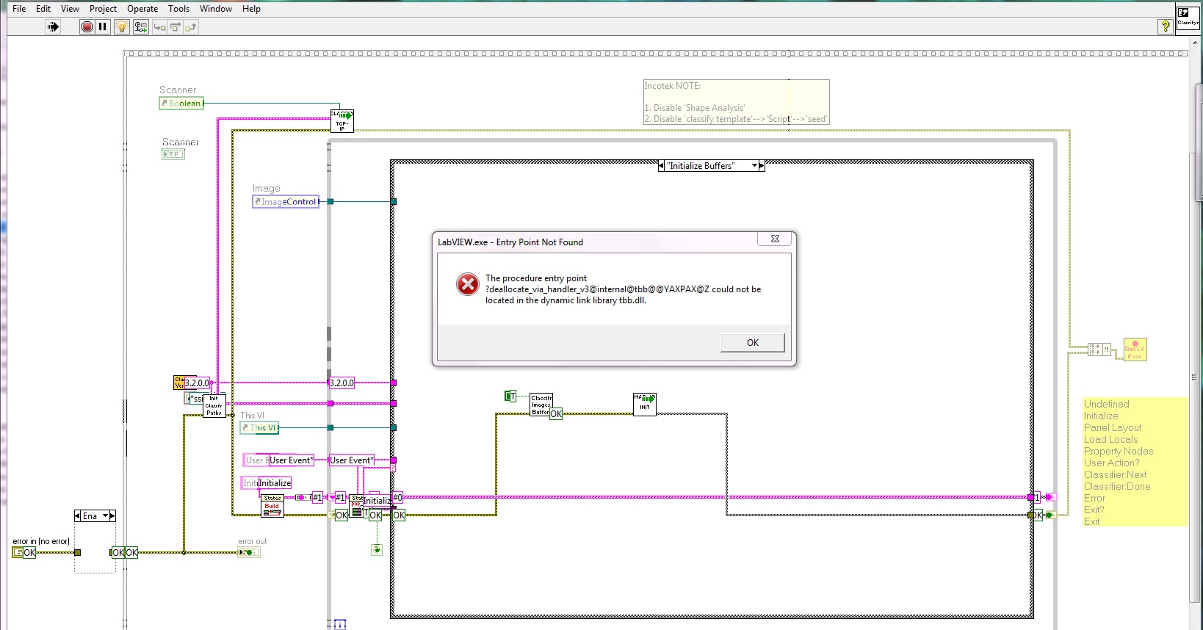Viewport: 1203px width, 630px height.
Task: Dismiss the error dialog with OK
Action: coord(753,343)
